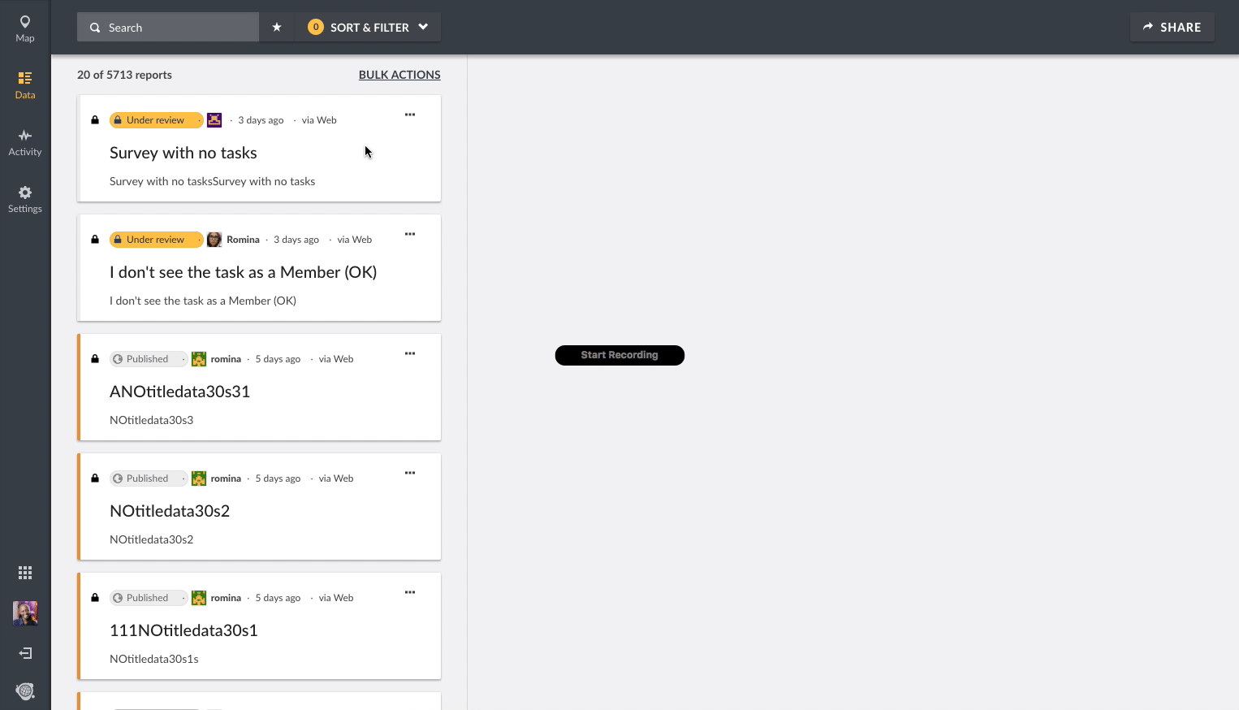Click Under review status on Member (OK) report
Viewport: 1239px width, 710px height.
[x=156, y=240]
